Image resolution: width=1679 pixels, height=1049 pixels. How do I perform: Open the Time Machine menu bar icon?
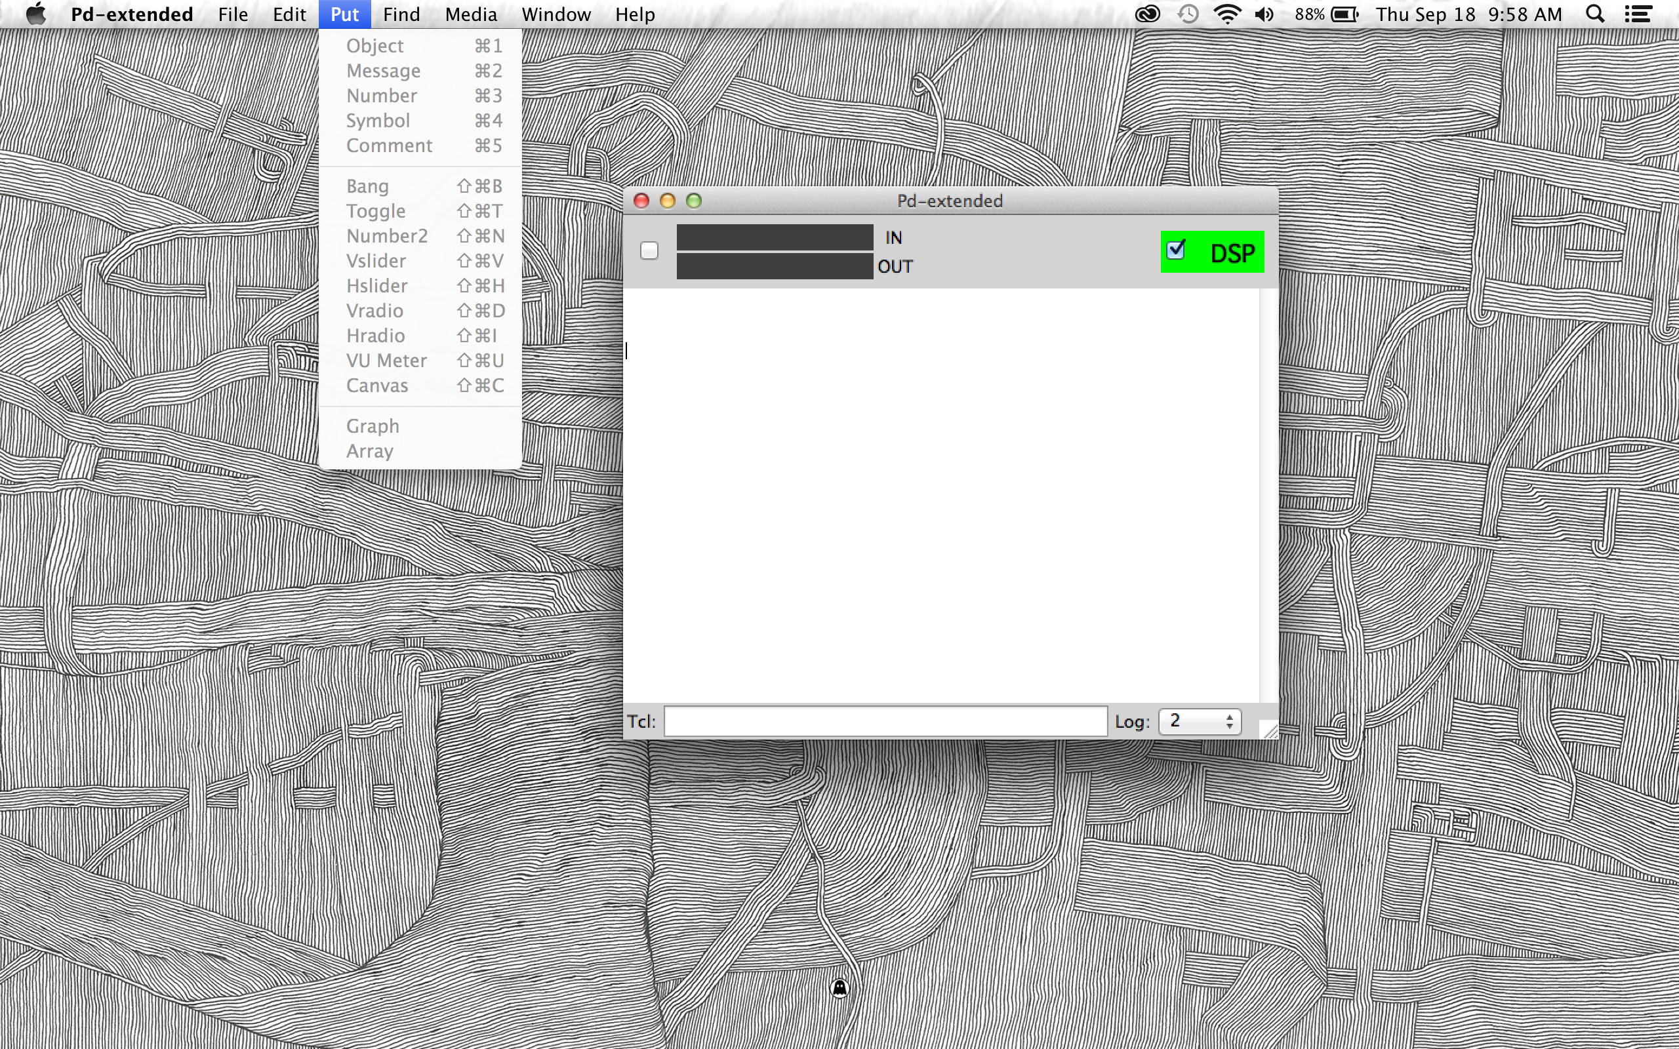pos(1187,14)
